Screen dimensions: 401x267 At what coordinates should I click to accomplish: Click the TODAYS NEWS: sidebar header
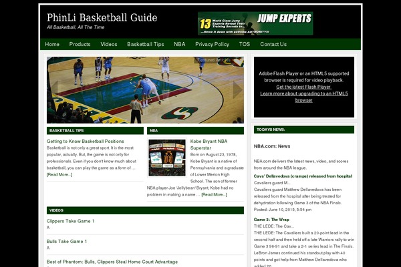click(x=304, y=129)
